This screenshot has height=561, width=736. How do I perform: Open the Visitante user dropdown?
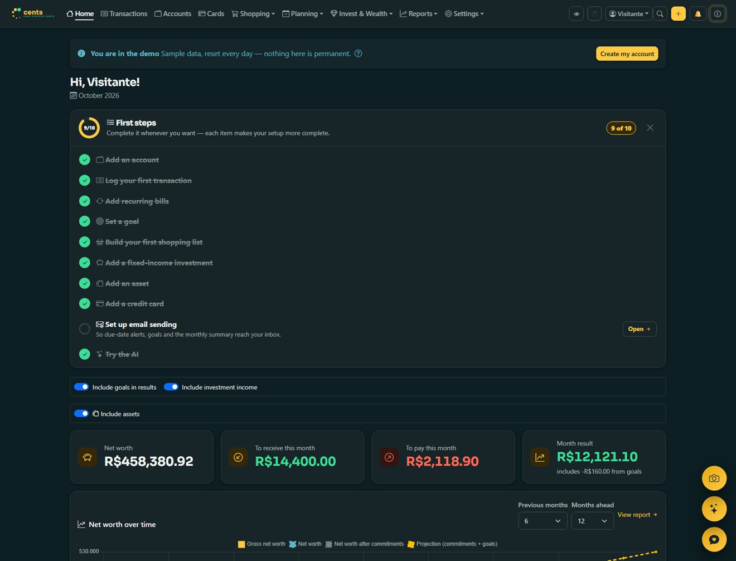coord(629,14)
